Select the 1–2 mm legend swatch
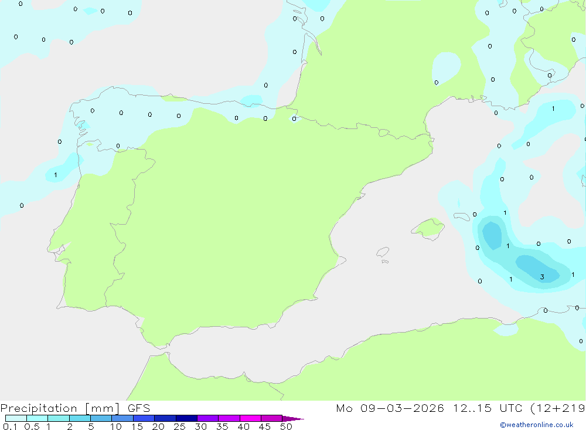 pos(58,418)
